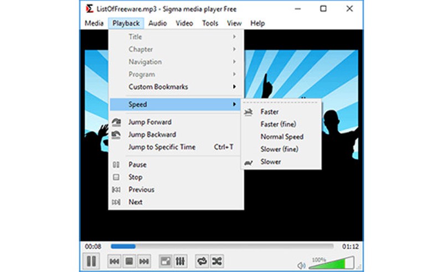This screenshot has height=272, width=443.
Task: Open the Help menu
Action: coord(257,23)
